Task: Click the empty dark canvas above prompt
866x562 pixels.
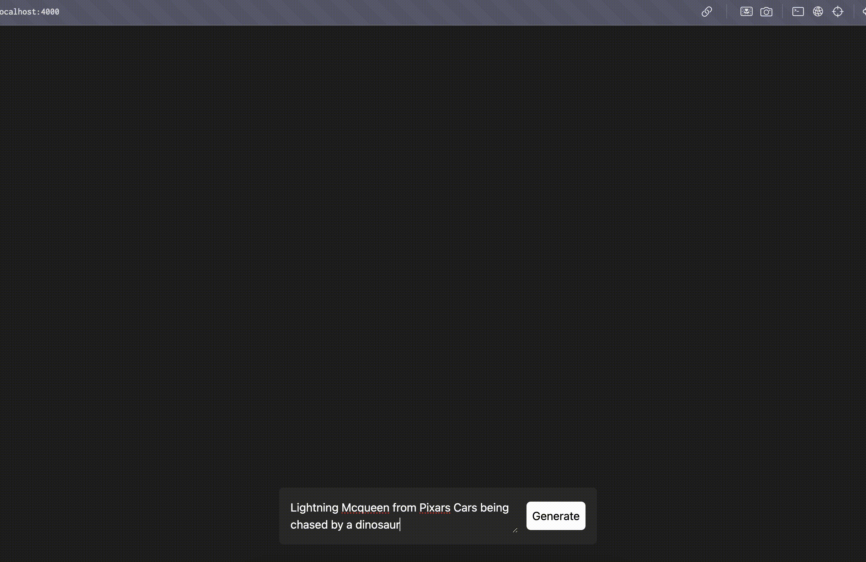Action: (x=433, y=254)
